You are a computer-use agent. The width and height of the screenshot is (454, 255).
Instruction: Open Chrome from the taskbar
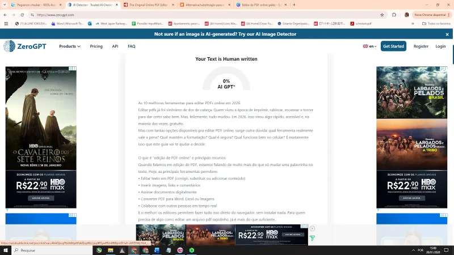[x=145, y=250]
